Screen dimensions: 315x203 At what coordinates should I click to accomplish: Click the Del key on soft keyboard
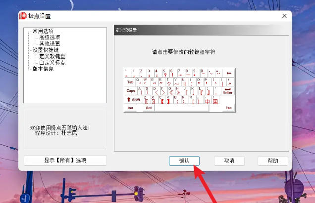coord(148,108)
